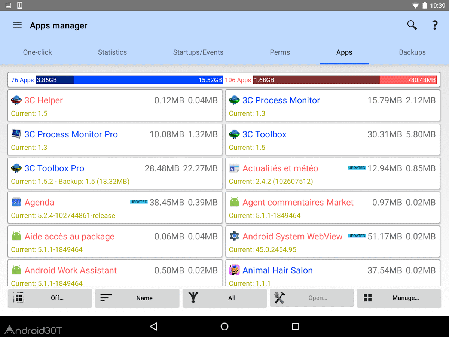
Task: Tap the UPDATED badge on Agenda
Action: (x=139, y=202)
